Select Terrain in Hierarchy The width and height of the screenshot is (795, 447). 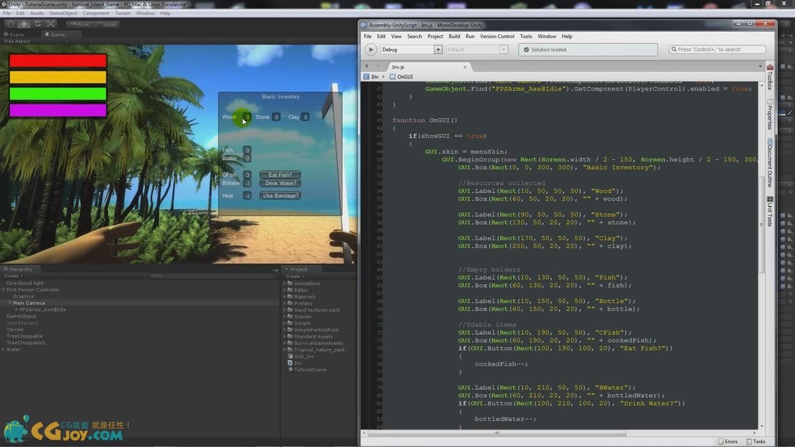[15, 330]
